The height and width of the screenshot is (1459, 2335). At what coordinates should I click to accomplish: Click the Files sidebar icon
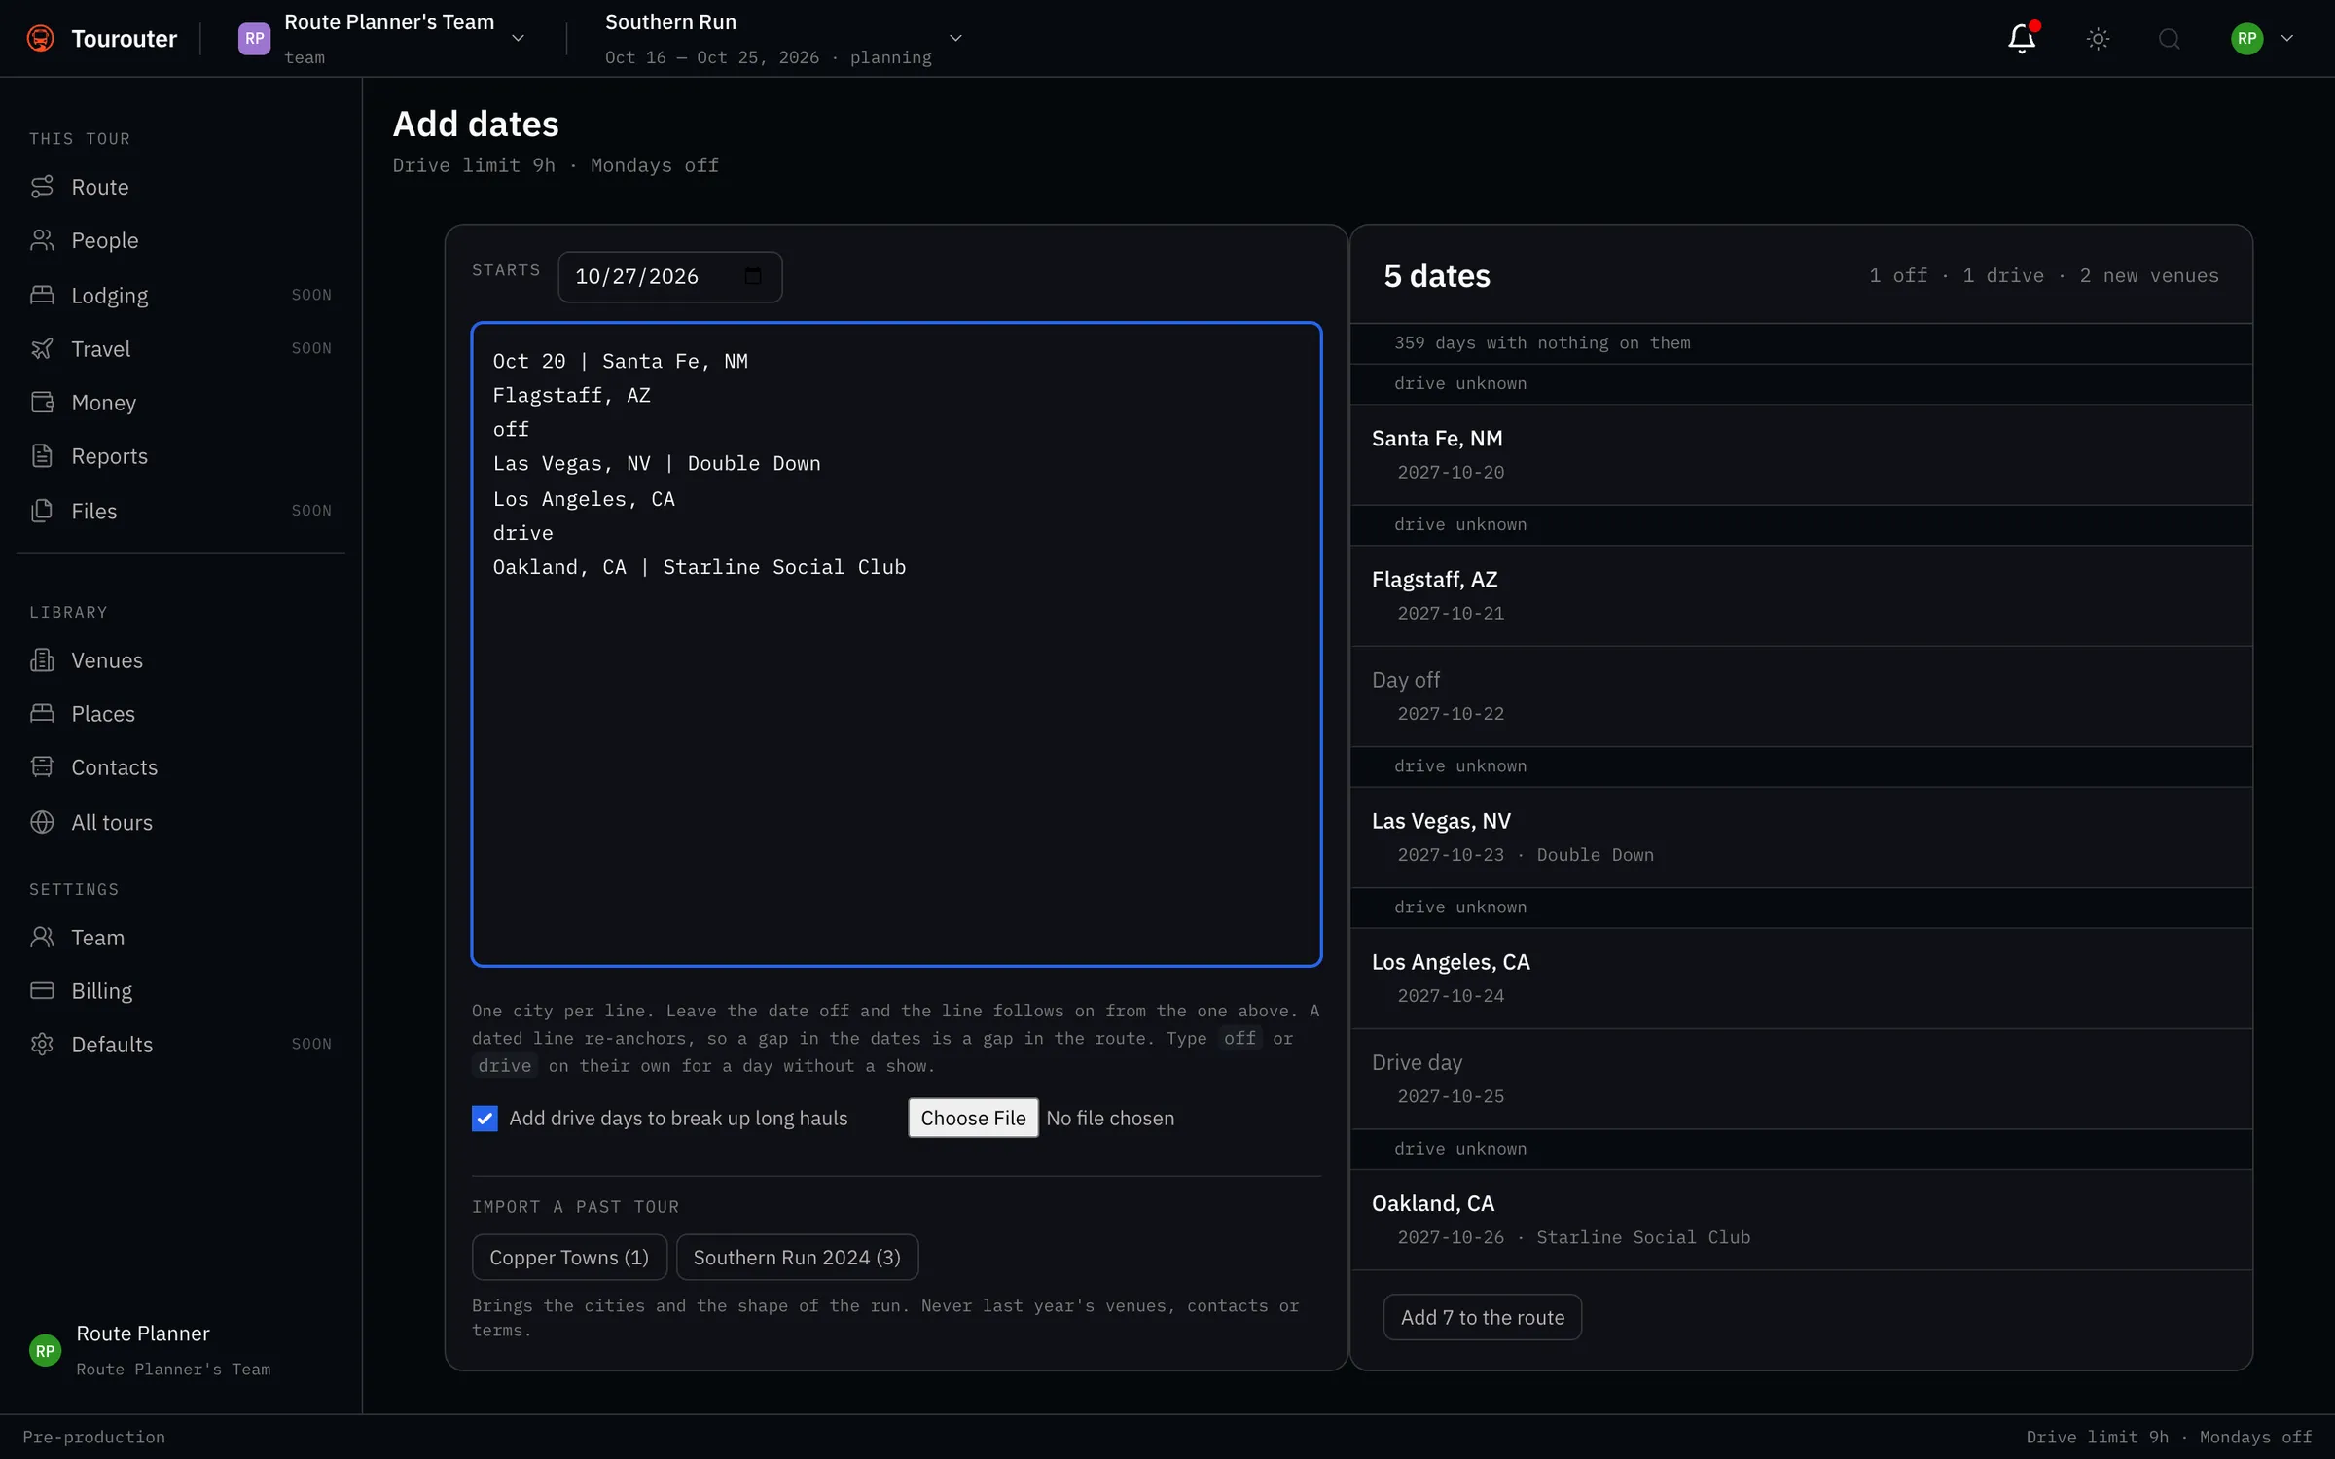click(x=42, y=511)
